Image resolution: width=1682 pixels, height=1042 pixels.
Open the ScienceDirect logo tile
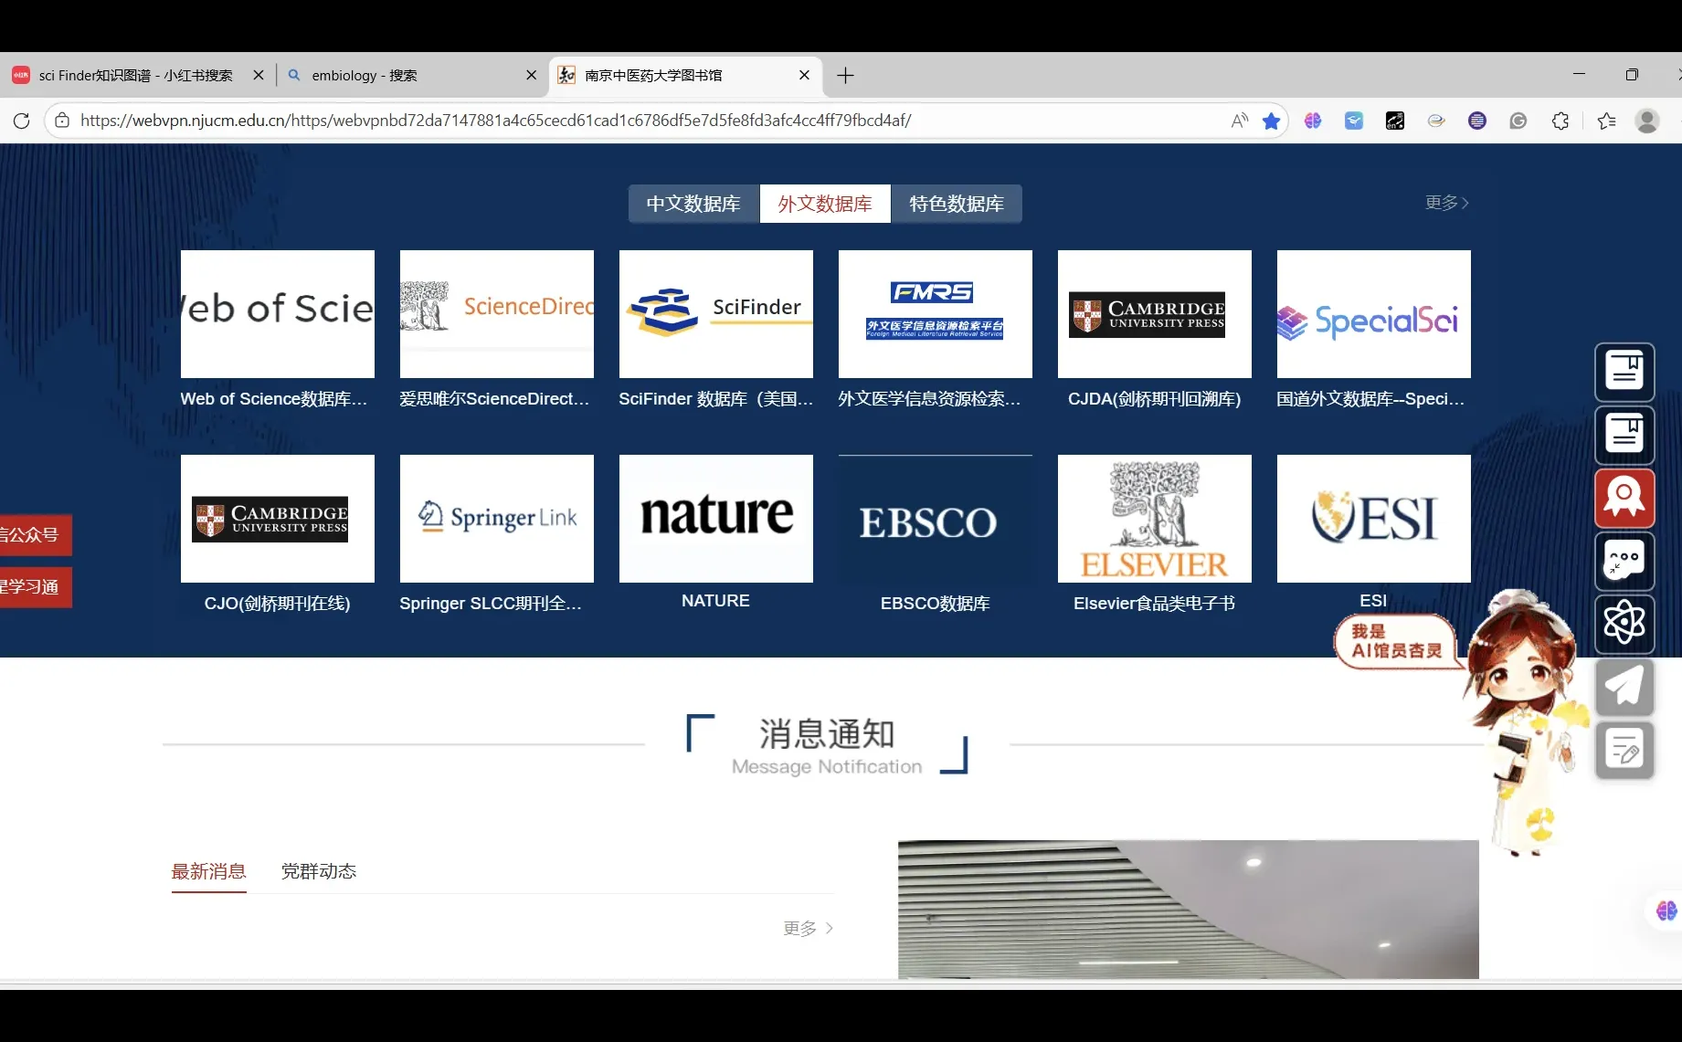click(x=497, y=314)
